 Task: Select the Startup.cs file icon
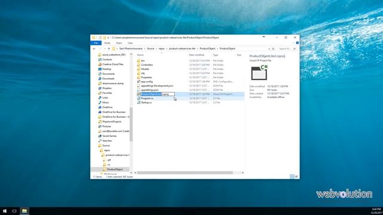(x=139, y=103)
